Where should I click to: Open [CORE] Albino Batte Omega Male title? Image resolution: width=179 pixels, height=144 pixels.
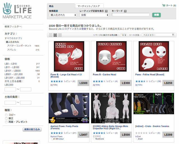point(110,127)
